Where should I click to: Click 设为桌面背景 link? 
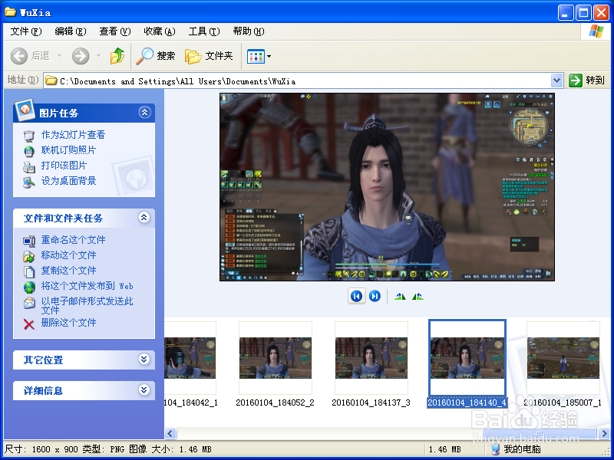(x=68, y=181)
